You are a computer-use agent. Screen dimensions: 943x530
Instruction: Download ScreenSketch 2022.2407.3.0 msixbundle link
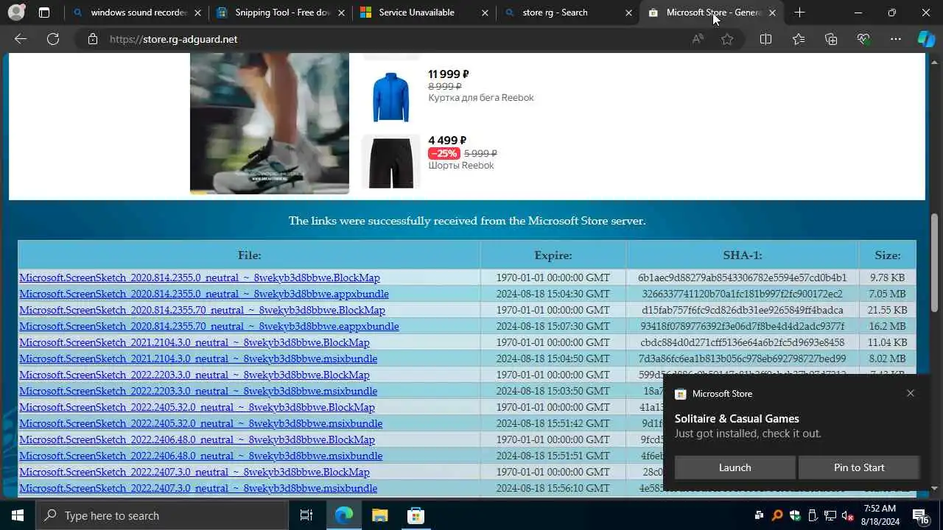pos(198,488)
